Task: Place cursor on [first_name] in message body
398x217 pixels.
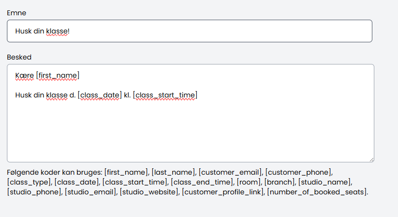Action: [58, 75]
